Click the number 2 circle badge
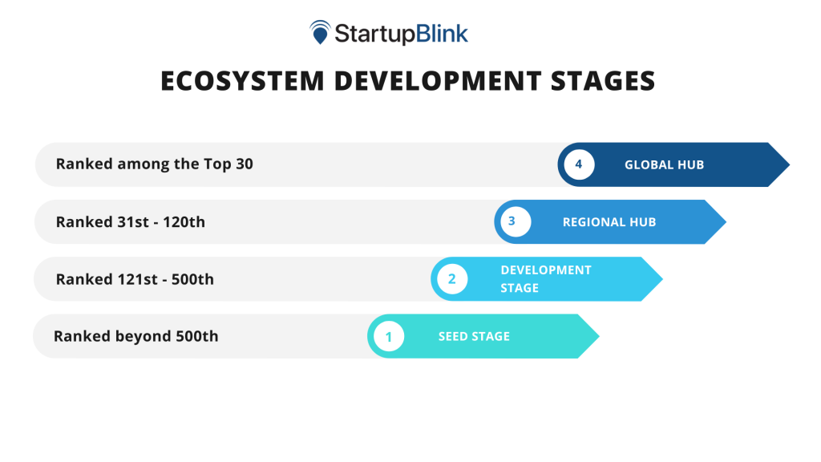Viewport: 821px width, 462px height. point(451,279)
